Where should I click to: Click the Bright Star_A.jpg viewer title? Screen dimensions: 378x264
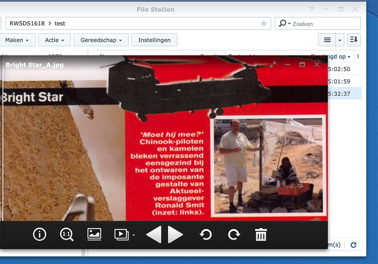(35, 65)
